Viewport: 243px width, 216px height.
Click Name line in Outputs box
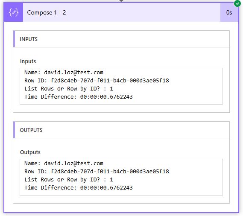coord(64,163)
